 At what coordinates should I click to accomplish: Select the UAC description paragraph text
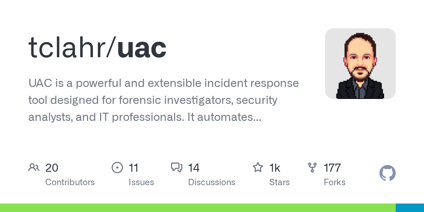pos(163,100)
